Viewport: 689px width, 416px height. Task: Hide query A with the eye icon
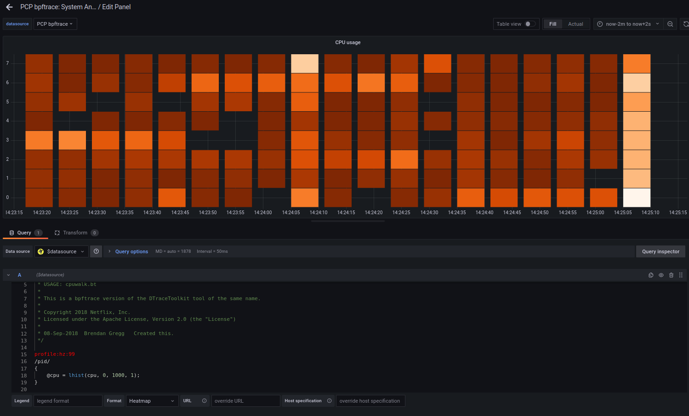(x=661, y=275)
